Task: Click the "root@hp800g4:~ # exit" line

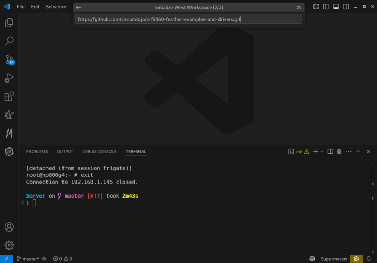Action: coord(59,175)
